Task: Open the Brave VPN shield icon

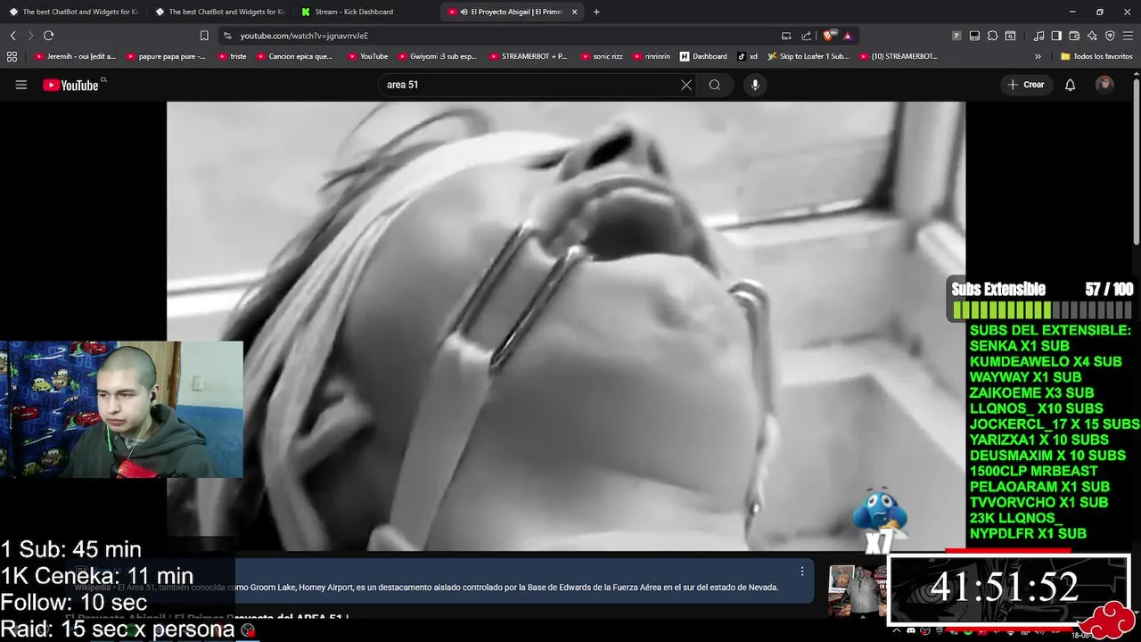Action: [x=1110, y=36]
